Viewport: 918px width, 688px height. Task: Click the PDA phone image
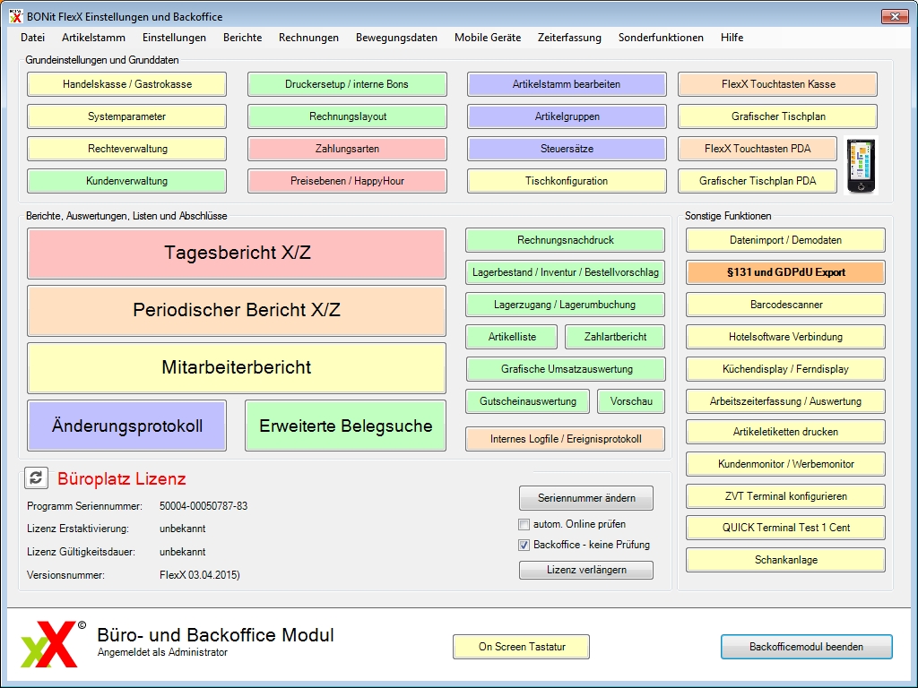(862, 166)
